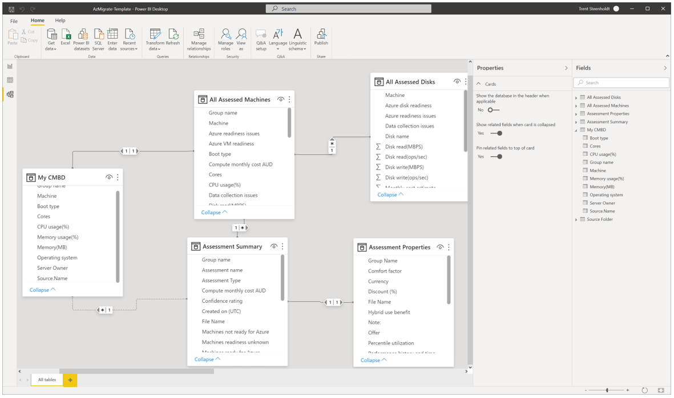
Task: Open Transform data editor
Action: coord(155,39)
